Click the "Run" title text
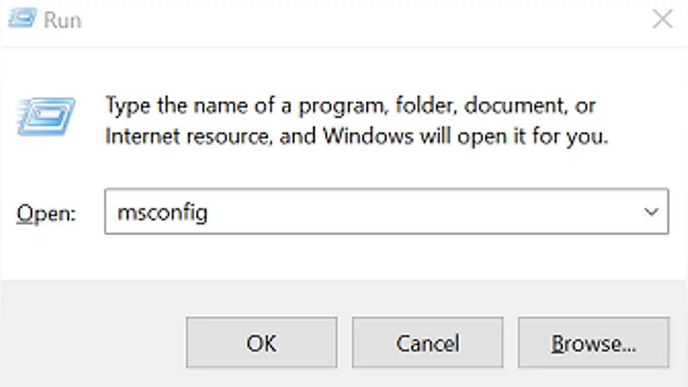The width and height of the screenshot is (688, 387). point(62,20)
